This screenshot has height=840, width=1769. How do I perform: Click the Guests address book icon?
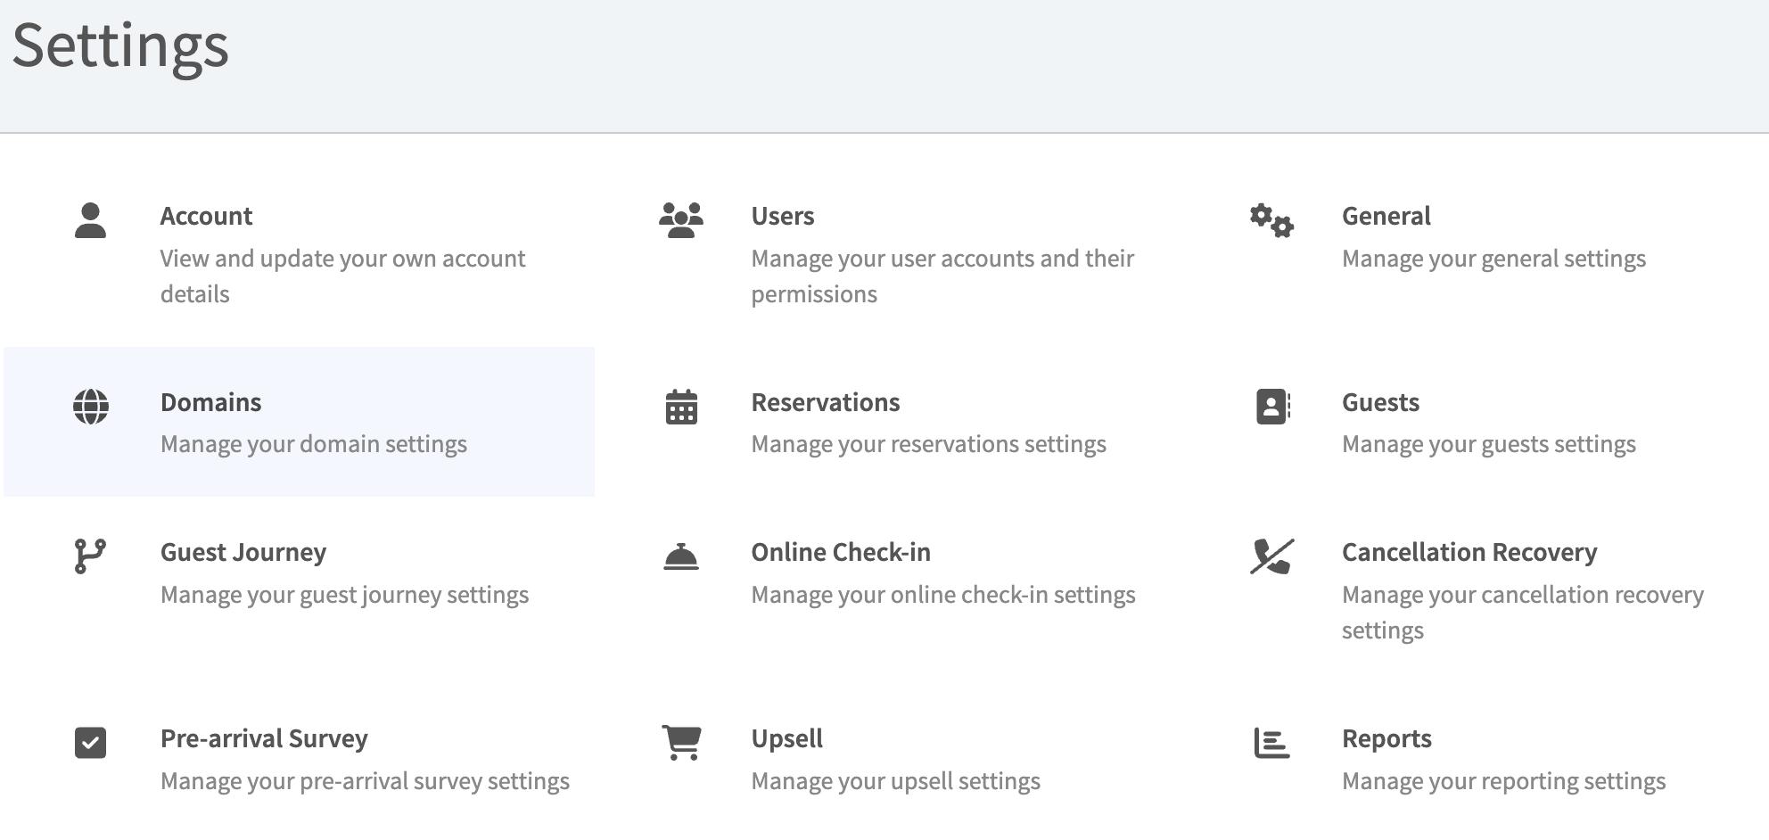point(1272,407)
